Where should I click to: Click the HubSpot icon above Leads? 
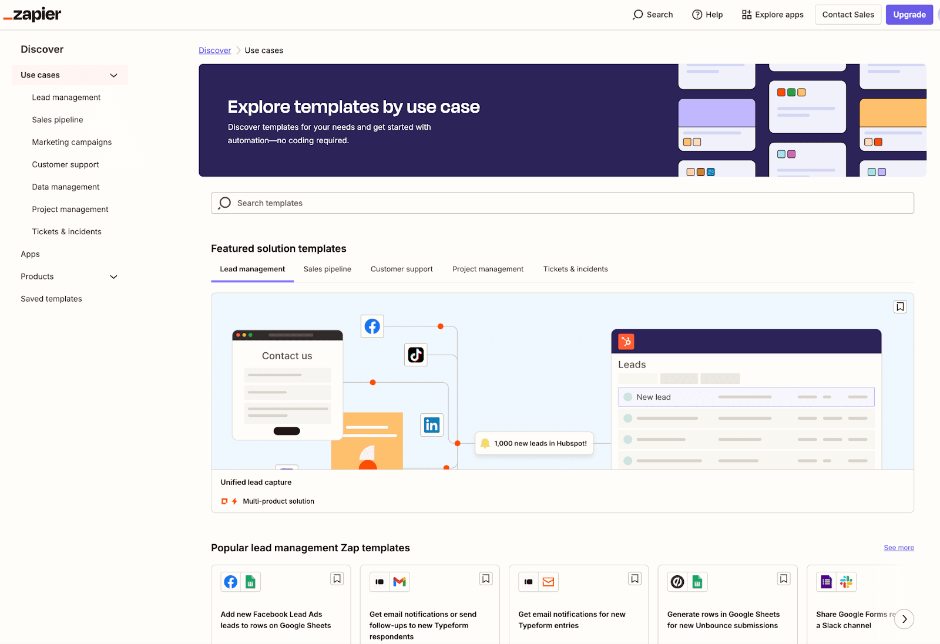coord(626,341)
